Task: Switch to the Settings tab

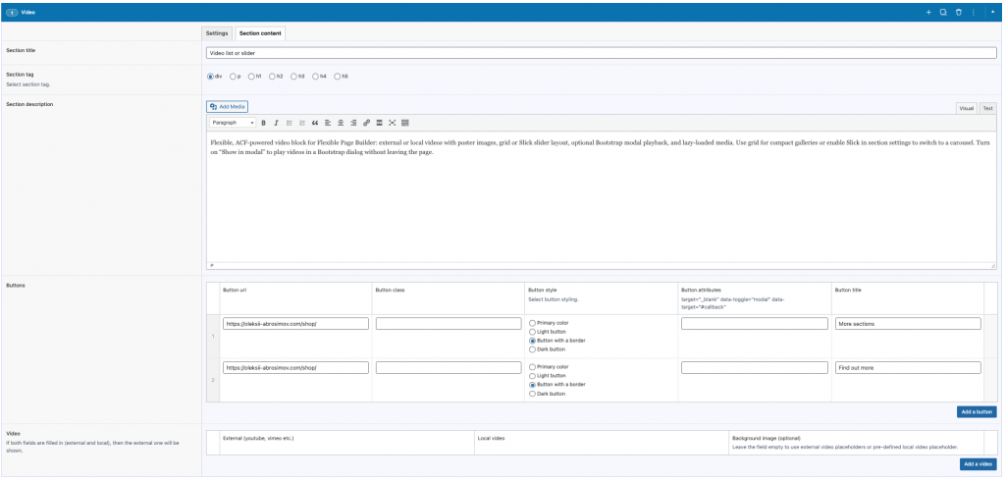Action: (217, 33)
